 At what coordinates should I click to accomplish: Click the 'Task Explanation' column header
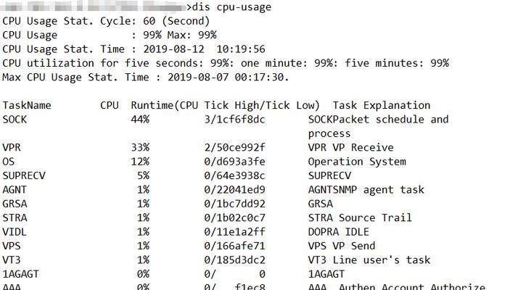[x=382, y=106]
